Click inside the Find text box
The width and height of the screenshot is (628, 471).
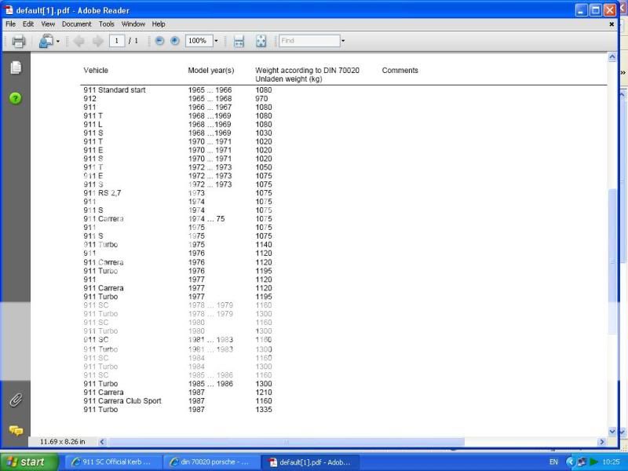point(309,41)
